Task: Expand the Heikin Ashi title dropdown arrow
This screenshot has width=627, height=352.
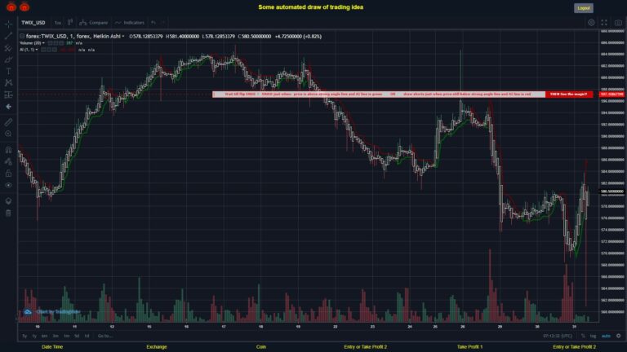Action: pyautogui.click(x=123, y=37)
